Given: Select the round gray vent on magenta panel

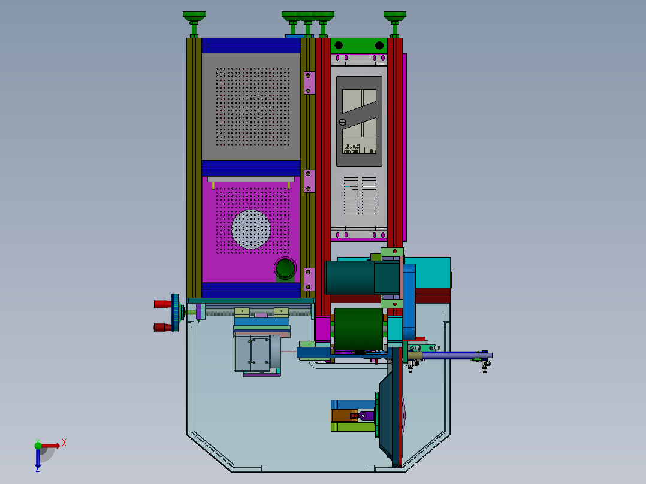Looking at the screenshot, I should [x=251, y=229].
